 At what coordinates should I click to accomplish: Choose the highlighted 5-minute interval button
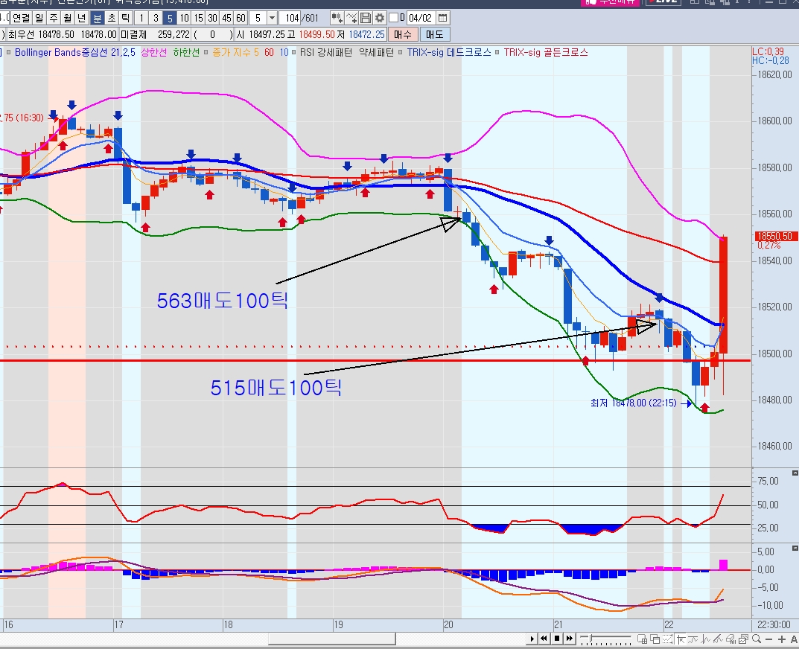(x=170, y=19)
